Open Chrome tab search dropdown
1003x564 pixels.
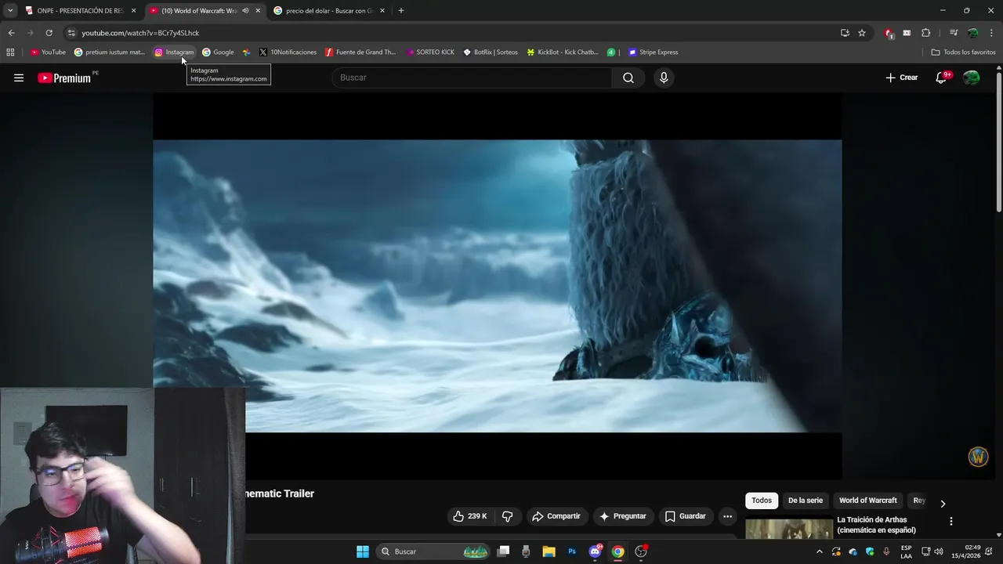(10, 11)
